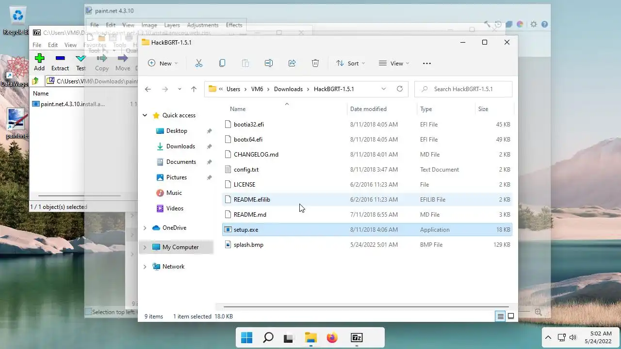Select Music in navigation pane

click(174, 193)
